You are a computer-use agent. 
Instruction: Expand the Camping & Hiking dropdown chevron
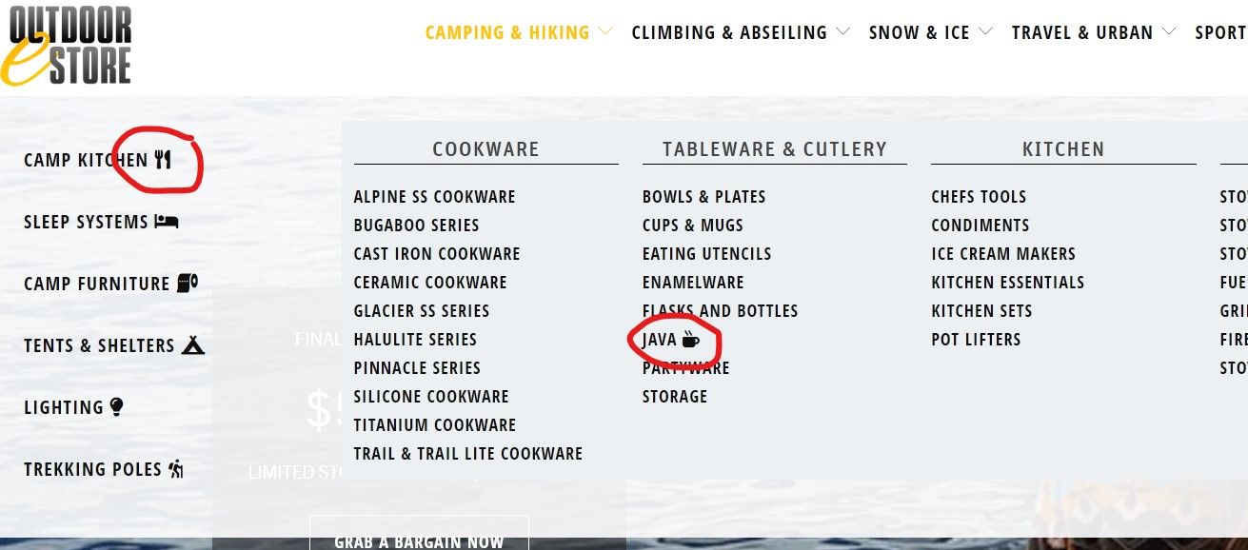[605, 32]
